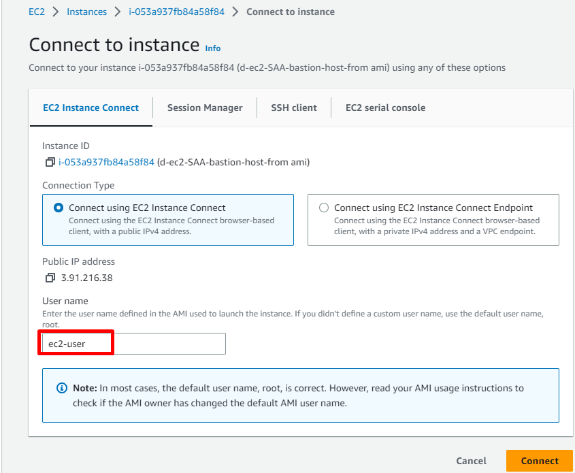This screenshot has width=575, height=473.
Task: Navigate to Instances breadcrumb link
Action: (87, 12)
